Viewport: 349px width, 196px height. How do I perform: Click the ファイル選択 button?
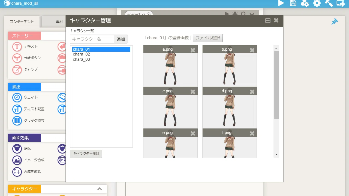coord(208,38)
